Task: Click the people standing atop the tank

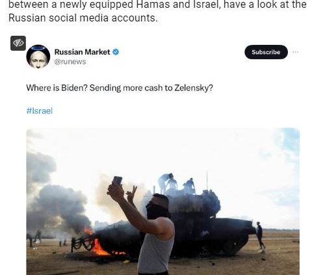Action: tap(176, 183)
